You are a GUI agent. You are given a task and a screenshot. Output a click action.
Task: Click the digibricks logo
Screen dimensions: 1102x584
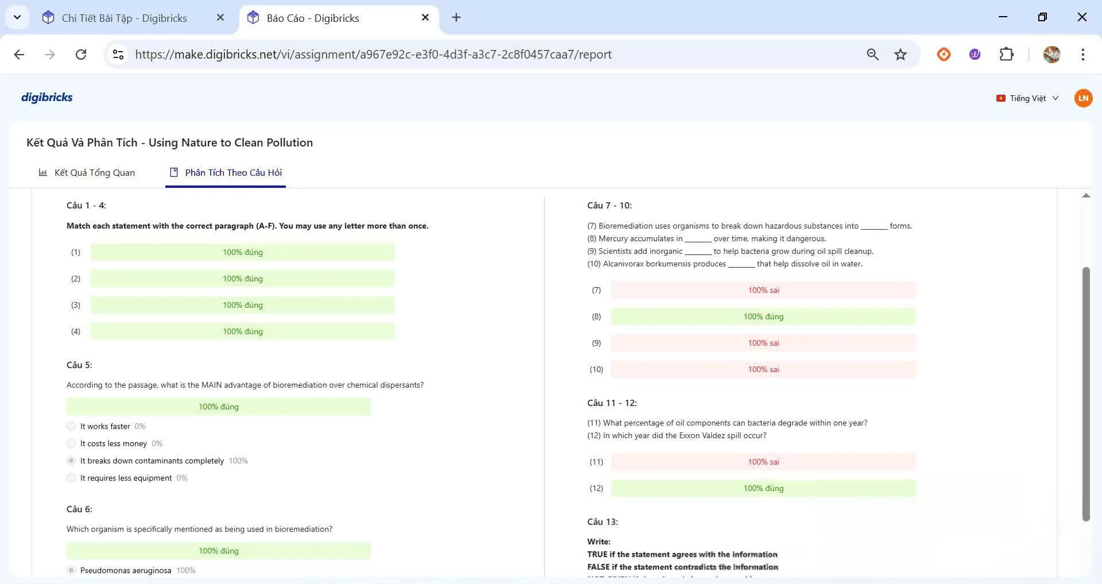pyautogui.click(x=46, y=97)
